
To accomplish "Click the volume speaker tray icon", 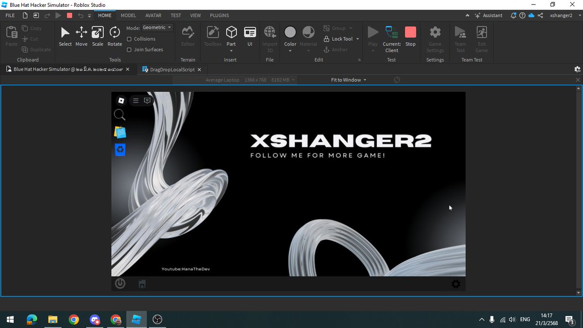I will tap(512, 319).
